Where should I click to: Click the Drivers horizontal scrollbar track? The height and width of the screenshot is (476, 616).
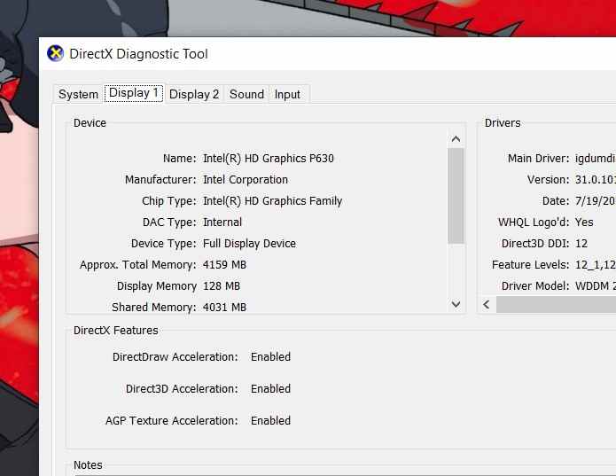click(556, 304)
